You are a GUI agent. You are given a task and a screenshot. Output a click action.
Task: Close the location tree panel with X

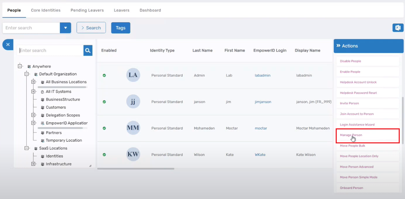8,45
